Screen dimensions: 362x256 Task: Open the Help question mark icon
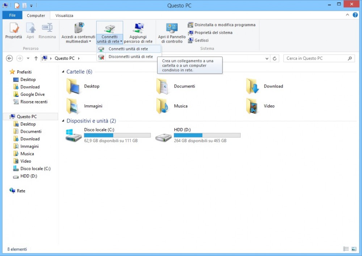click(x=355, y=15)
